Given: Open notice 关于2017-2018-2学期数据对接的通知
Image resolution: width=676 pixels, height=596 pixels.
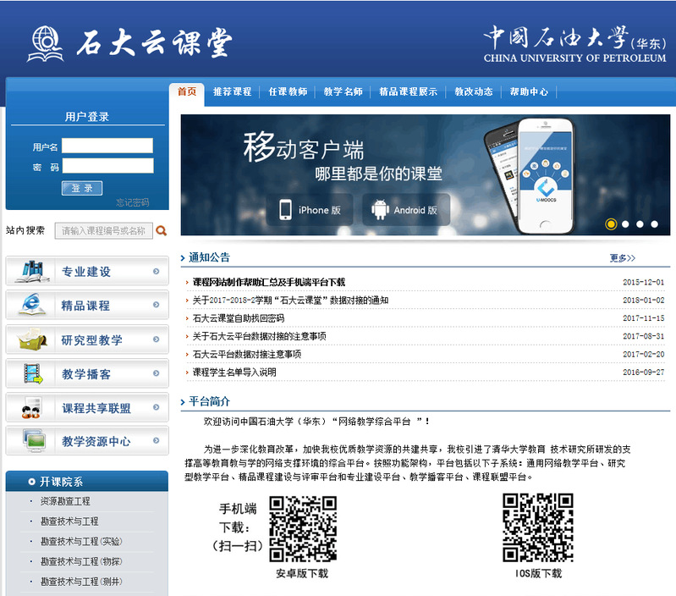Looking at the screenshot, I should click(290, 301).
